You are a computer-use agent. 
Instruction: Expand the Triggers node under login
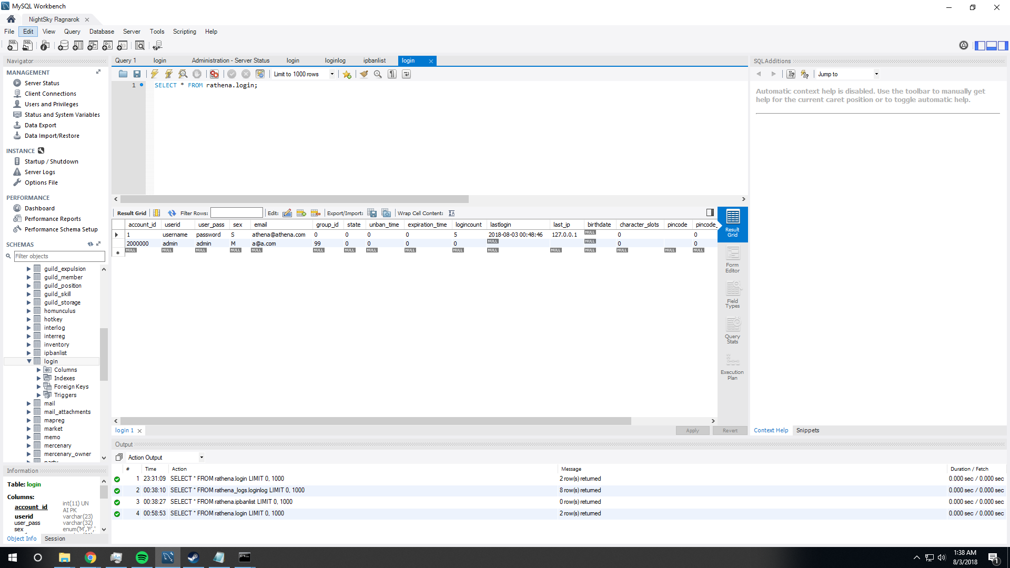39,395
